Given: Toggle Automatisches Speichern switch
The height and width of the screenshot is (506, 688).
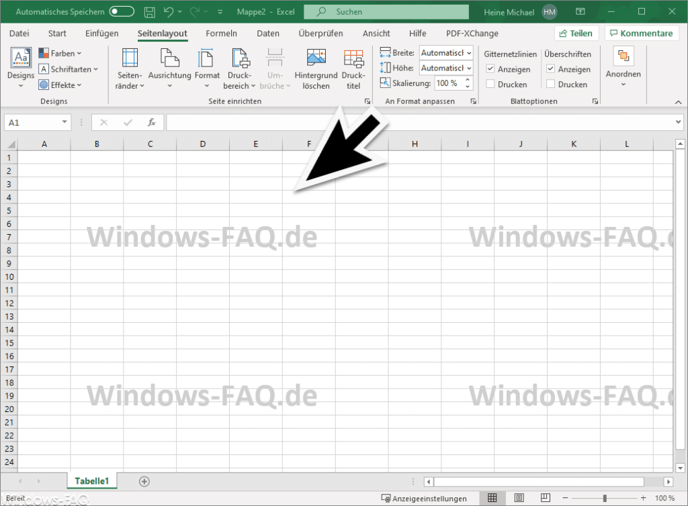Looking at the screenshot, I should point(122,12).
